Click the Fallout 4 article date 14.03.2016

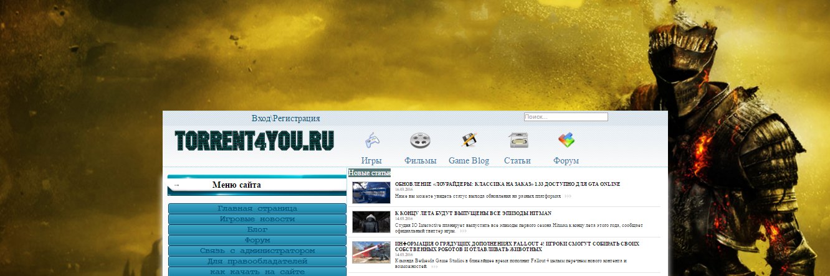[x=404, y=255]
